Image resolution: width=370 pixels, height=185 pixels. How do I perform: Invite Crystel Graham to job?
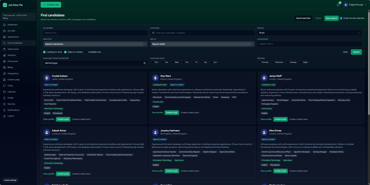63,119
